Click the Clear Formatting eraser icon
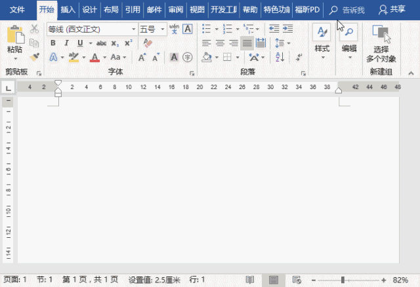The height and width of the screenshot is (287, 420). tap(148, 43)
